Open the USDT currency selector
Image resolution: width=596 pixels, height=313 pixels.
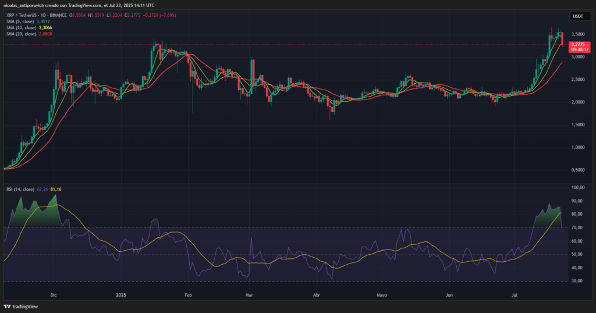coord(577,16)
